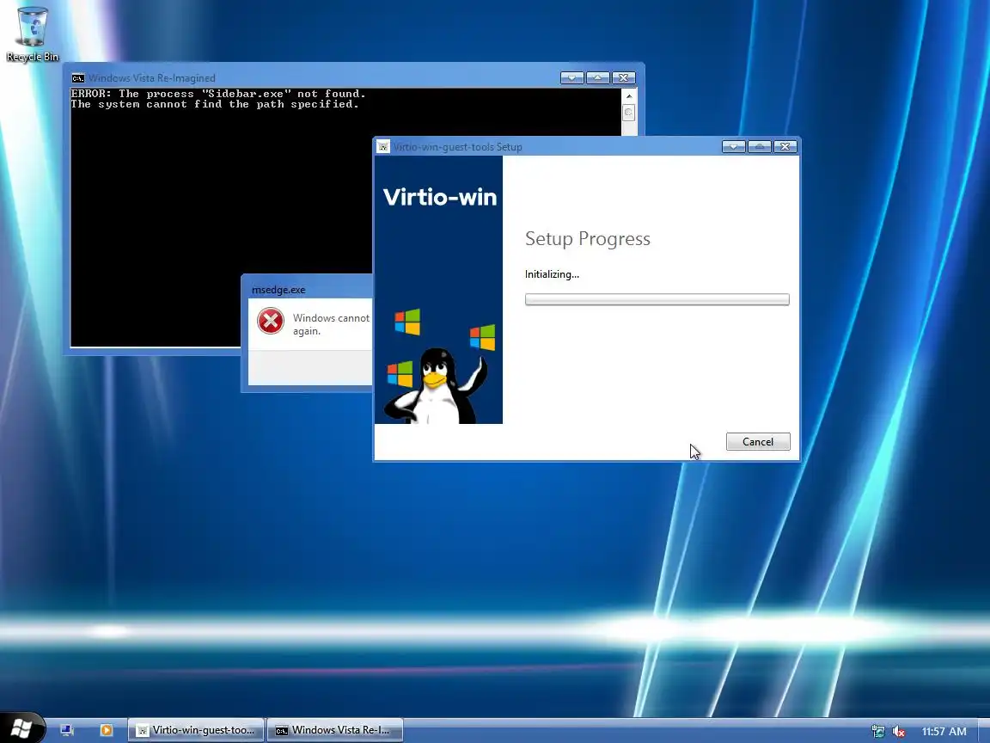Click the "Initializing..." status text

[x=552, y=274]
